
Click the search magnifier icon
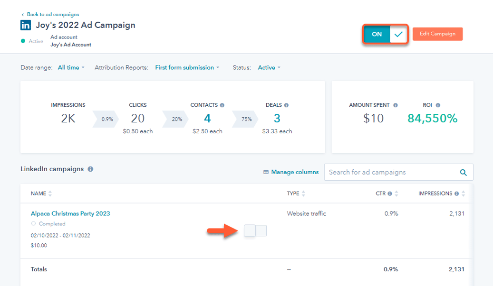tap(463, 173)
